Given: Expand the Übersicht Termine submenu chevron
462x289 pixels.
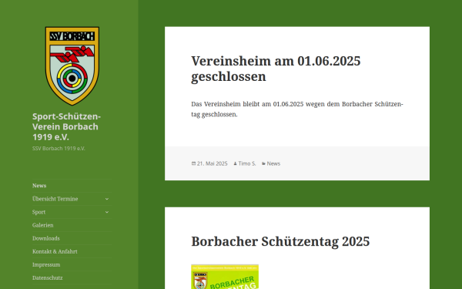Looking at the screenshot, I should click(x=107, y=199).
